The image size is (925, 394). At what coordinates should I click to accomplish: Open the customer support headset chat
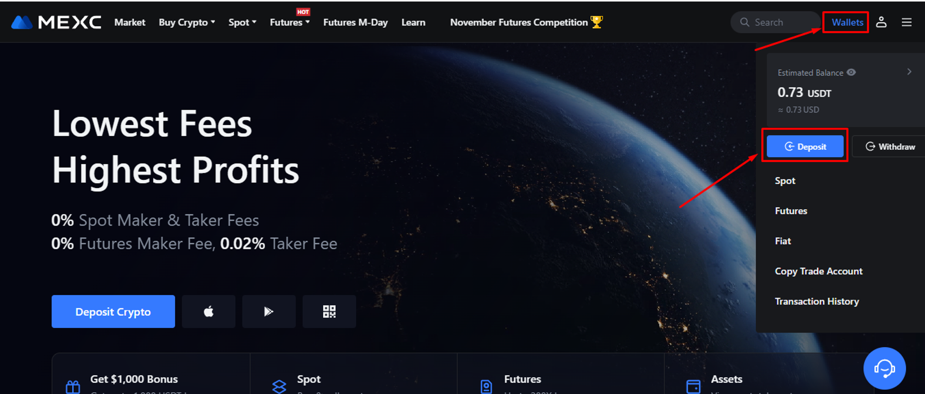coord(884,369)
